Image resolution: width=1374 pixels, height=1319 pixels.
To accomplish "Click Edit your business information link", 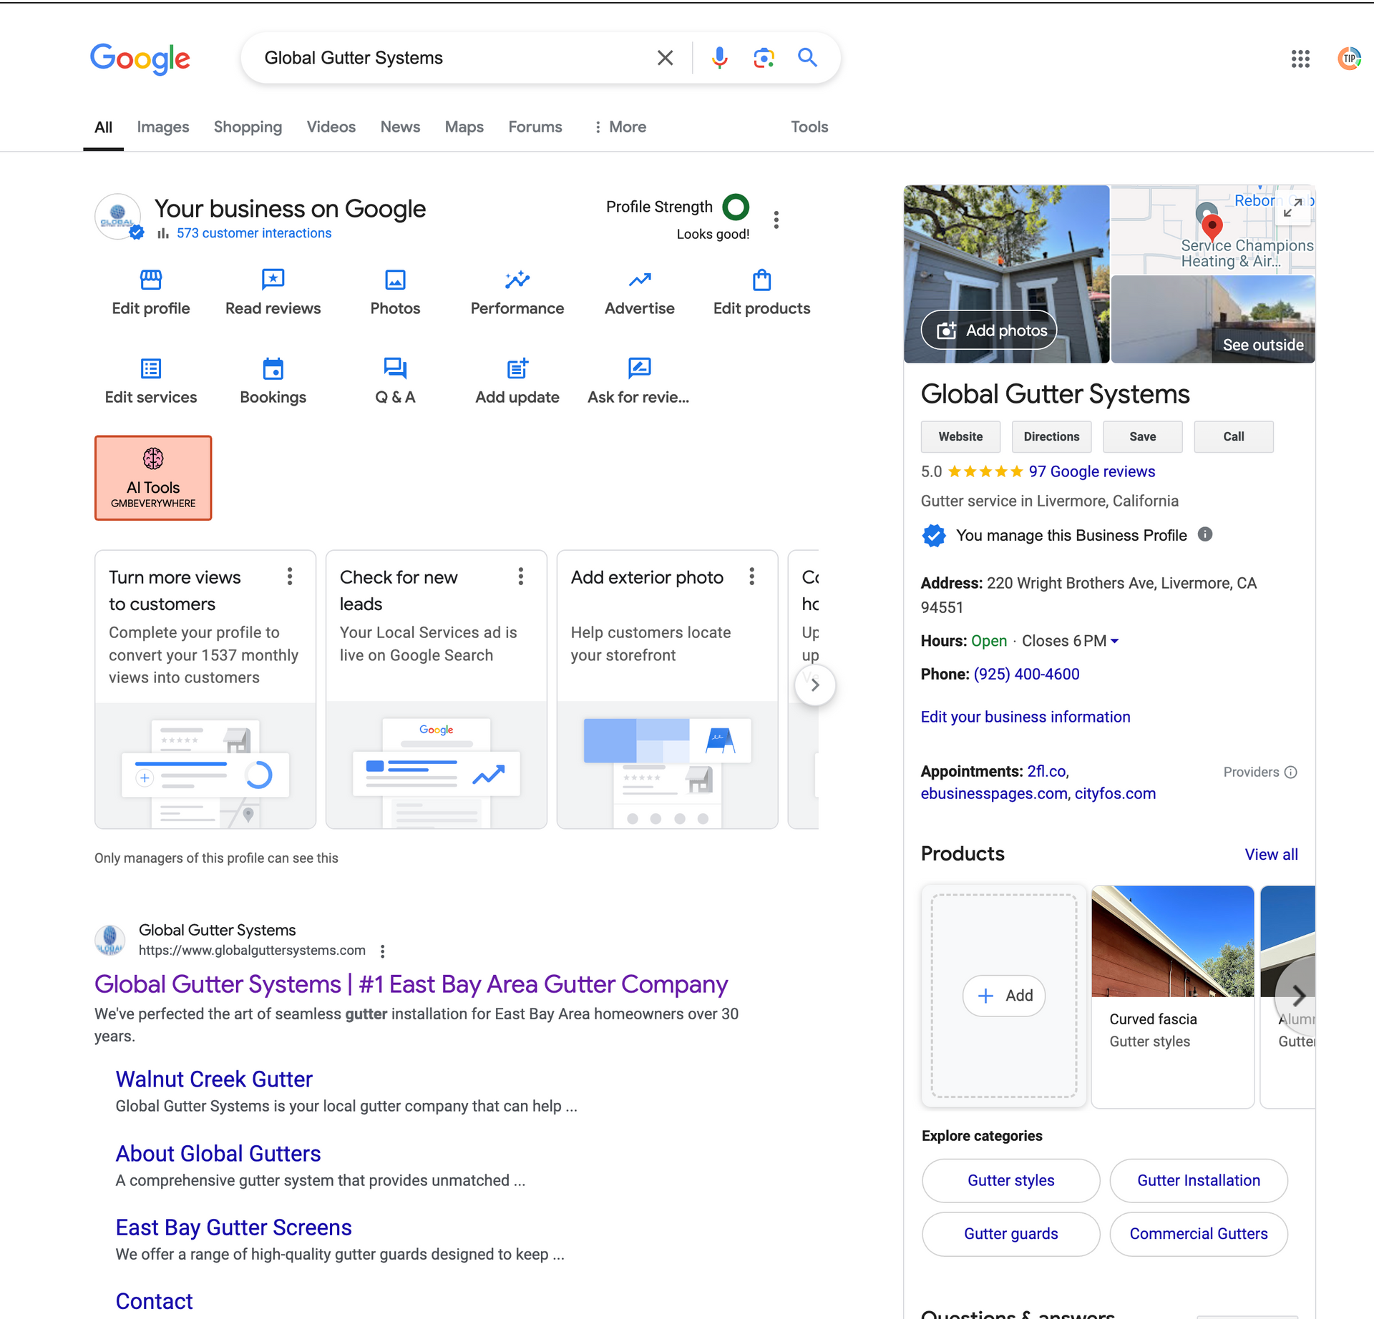I will (x=1025, y=717).
